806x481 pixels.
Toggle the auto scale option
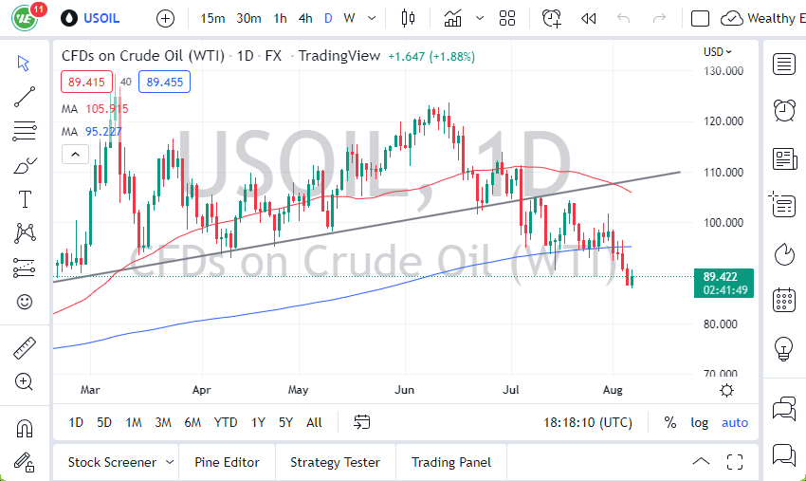[x=734, y=422]
